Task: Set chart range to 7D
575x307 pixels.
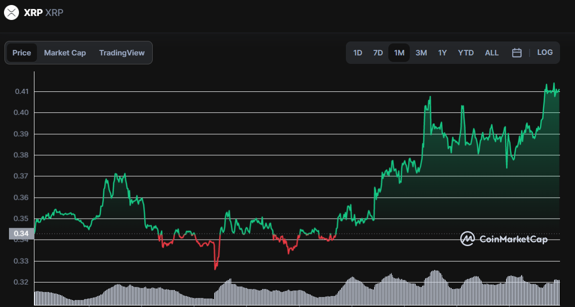Action: click(x=378, y=53)
